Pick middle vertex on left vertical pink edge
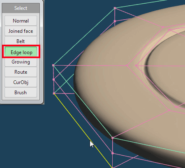The width and height of the screenshot is (185, 168). point(53,79)
